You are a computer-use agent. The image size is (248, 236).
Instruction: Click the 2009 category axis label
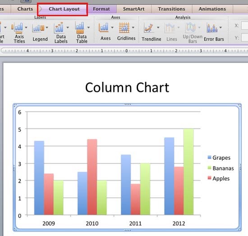[x=49, y=223]
